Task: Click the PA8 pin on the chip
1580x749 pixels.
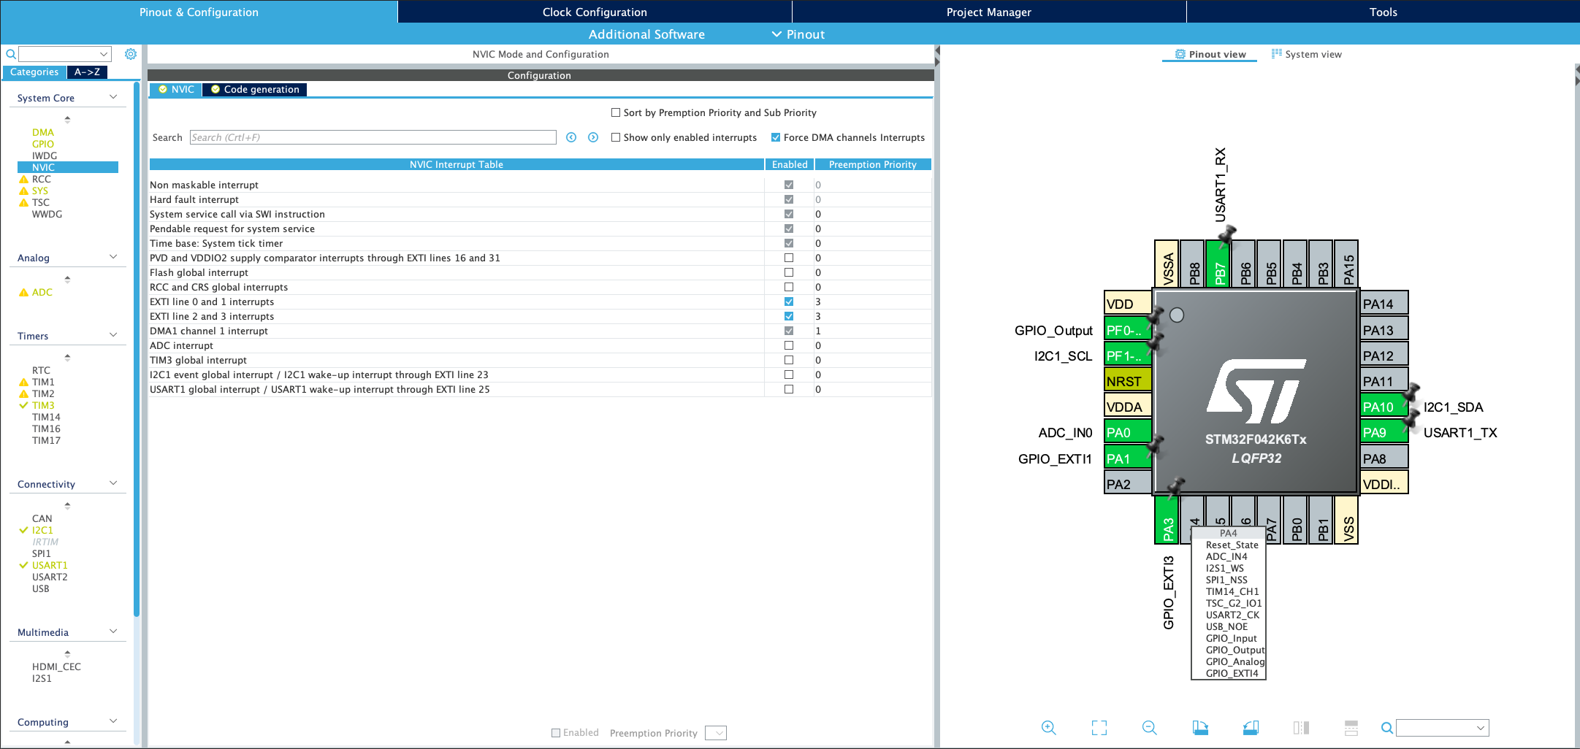Action: pyautogui.click(x=1384, y=458)
